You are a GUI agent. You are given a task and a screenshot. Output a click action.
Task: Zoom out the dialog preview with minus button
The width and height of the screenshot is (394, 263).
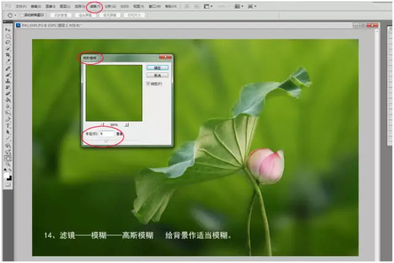(102, 125)
